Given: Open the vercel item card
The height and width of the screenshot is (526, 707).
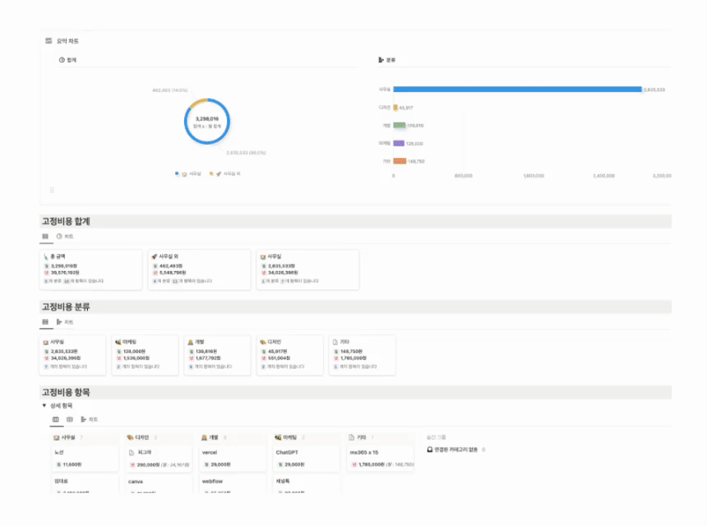Looking at the screenshot, I should click(x=232, y=458).
